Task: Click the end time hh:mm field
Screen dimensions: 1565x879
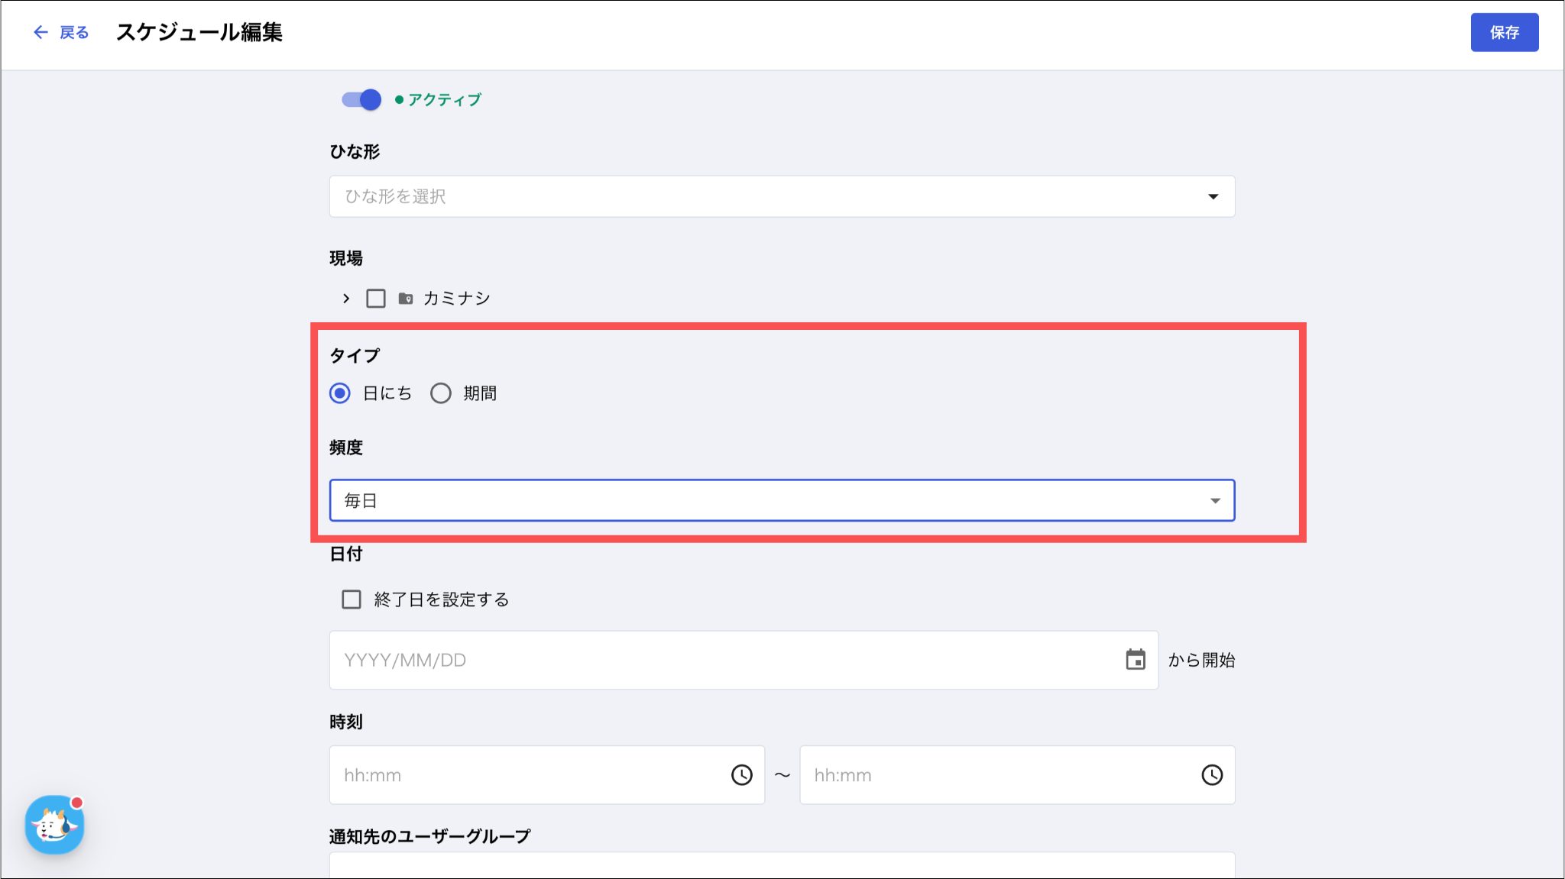Action: [x=1017, y=775]
